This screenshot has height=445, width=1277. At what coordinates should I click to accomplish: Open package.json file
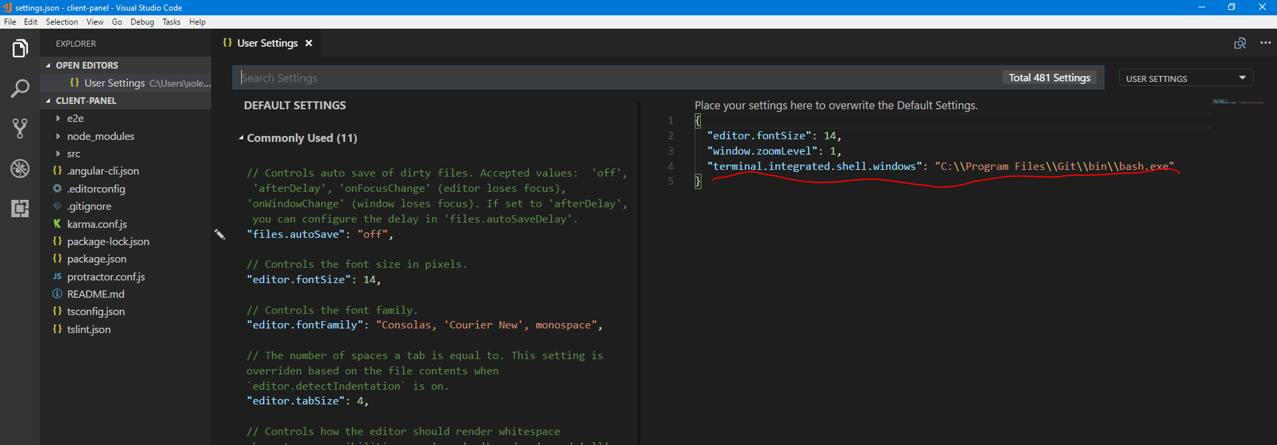(97, 258)
